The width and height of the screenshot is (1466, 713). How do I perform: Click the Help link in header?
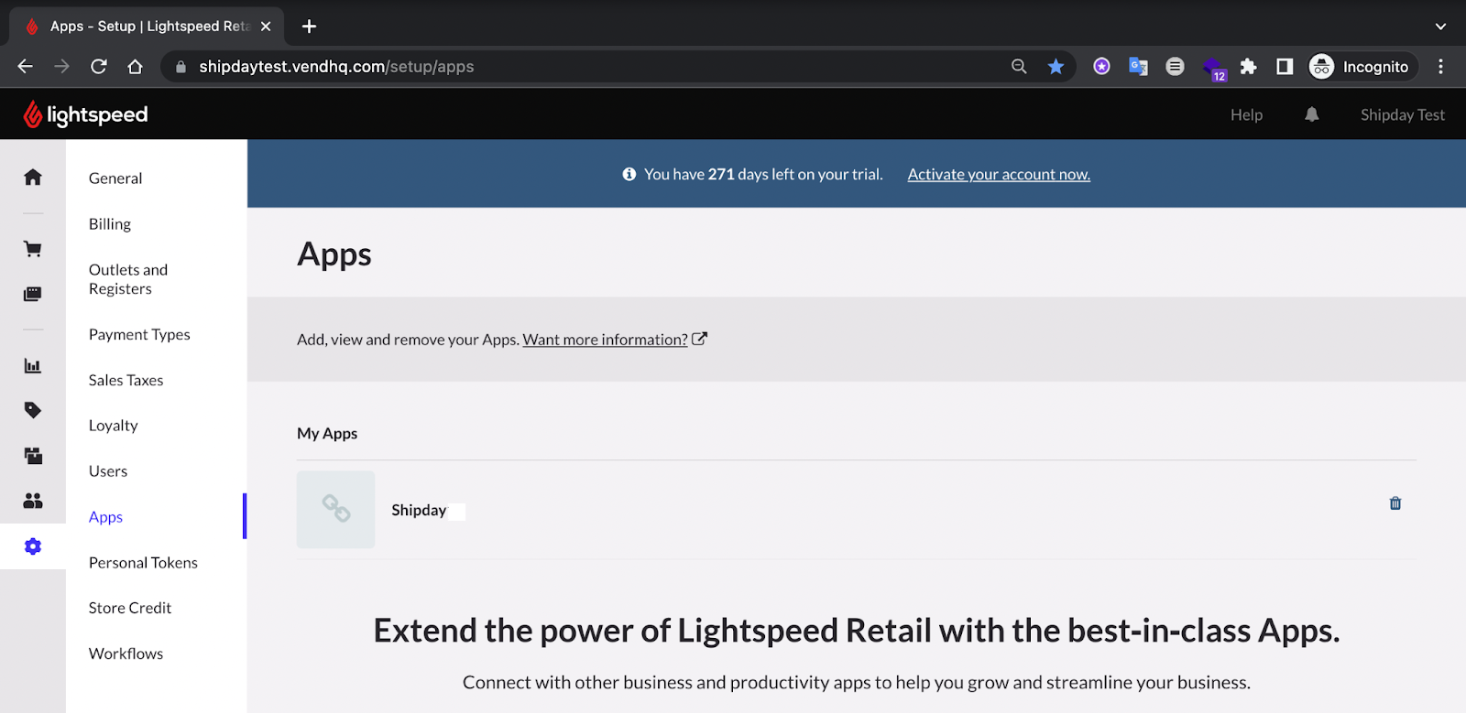(1246, 114)
